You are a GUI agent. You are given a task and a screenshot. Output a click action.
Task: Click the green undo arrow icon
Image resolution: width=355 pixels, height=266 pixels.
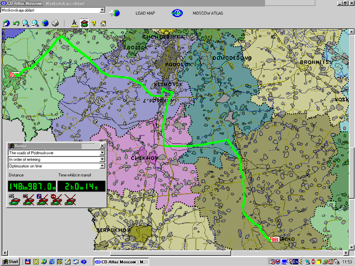tap(16, 23)
